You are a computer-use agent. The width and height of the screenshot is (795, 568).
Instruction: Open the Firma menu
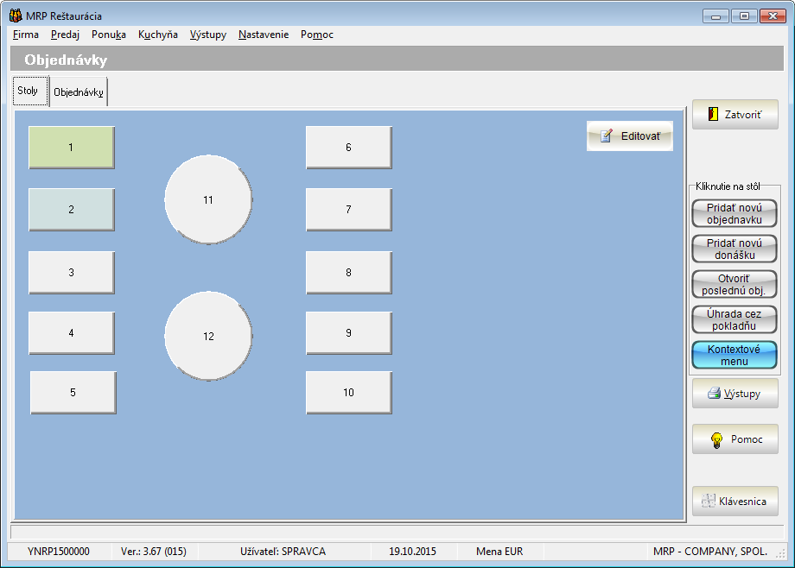26,35
